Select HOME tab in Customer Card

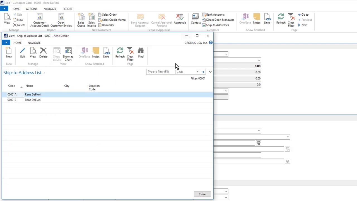(x=16, y=9)
